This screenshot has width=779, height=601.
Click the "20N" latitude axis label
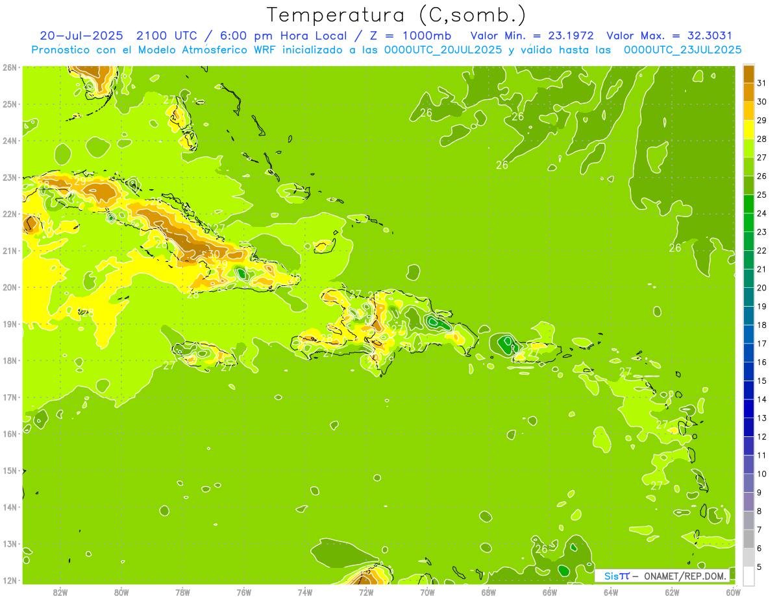[10, 287]
